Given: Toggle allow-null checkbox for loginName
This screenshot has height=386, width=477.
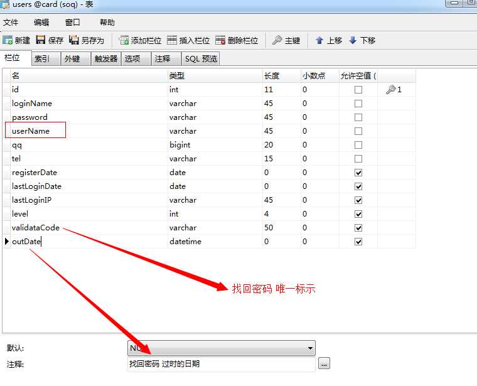Looking at the screenshot, I should (x=358, y=104).
